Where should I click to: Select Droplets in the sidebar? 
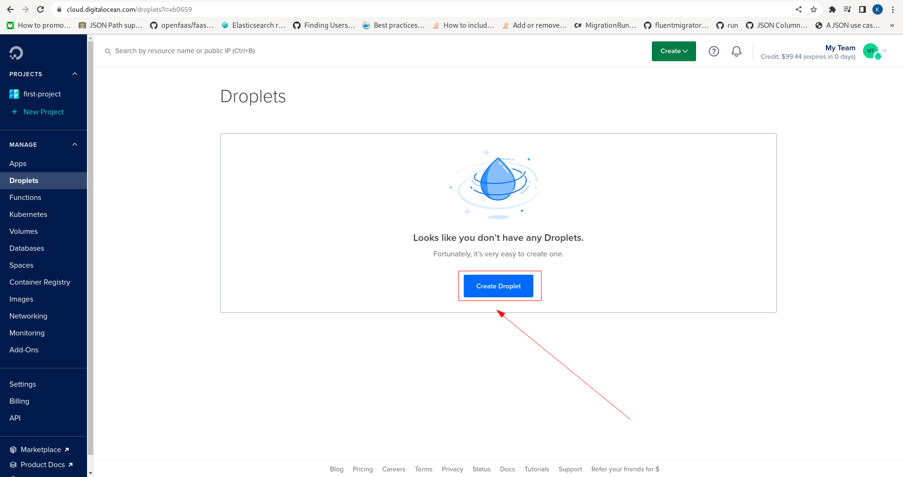tap(43, 181)
